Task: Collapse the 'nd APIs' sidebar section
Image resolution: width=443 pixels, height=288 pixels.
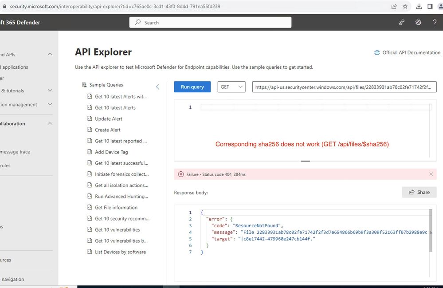Action: pos(50,54)
